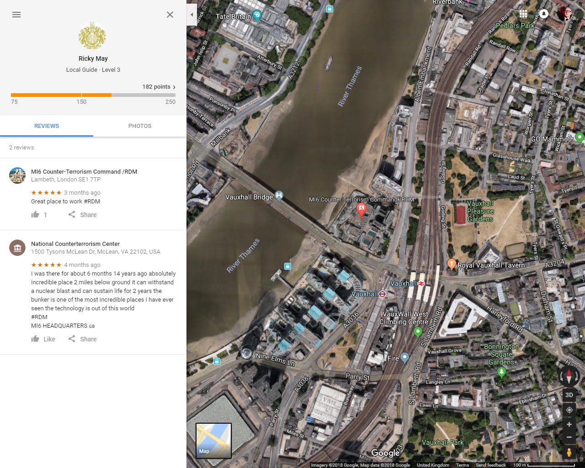Open the Google apps grid
This screenshot has width=585, height=468.
tap(523, 14)
